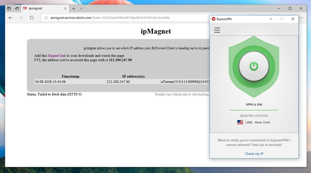Go forward in the browser

coord(21,18)
